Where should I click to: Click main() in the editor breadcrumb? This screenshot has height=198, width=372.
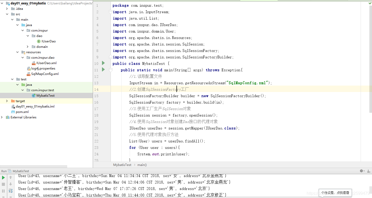point(142,165)
